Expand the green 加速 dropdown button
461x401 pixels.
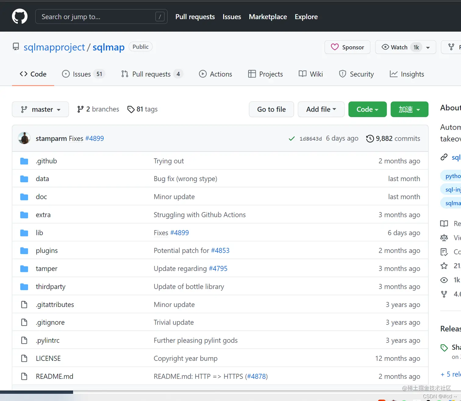click(409, 109)
